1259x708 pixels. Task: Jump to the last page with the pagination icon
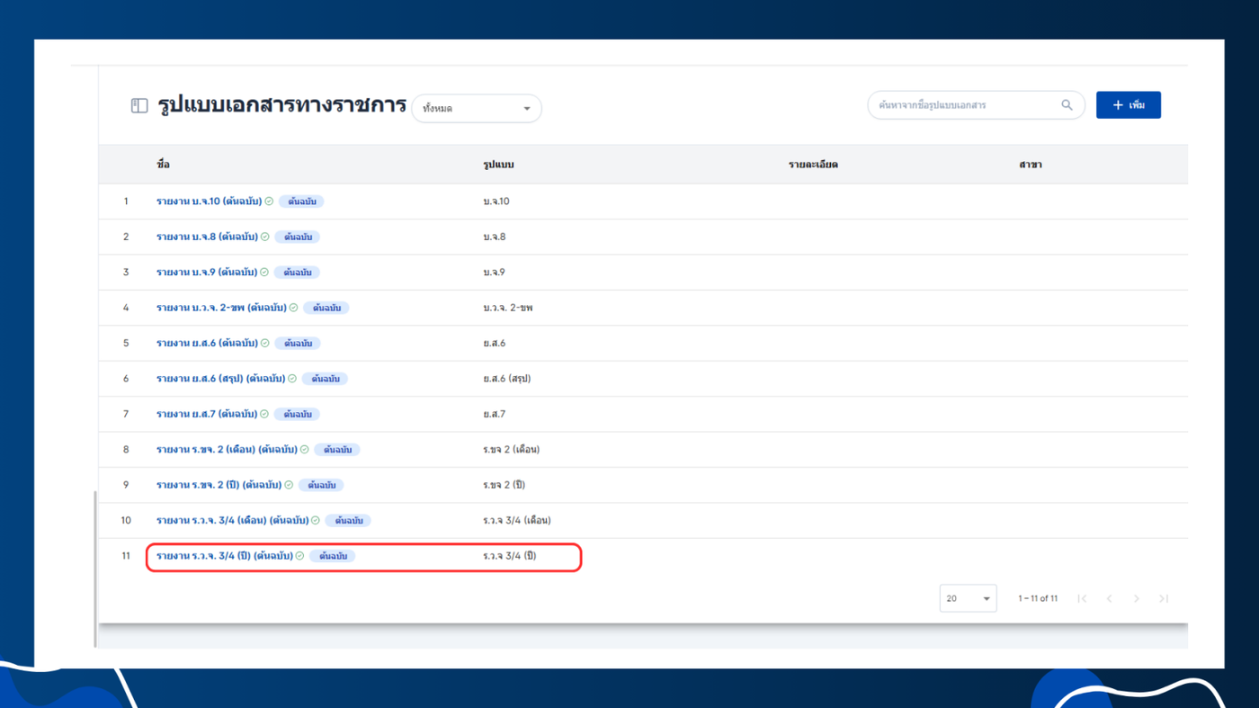1164,598
